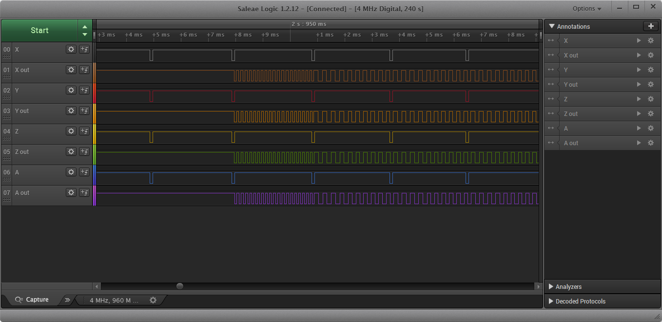Show more tabs with double chevron

tap(68, 300)
